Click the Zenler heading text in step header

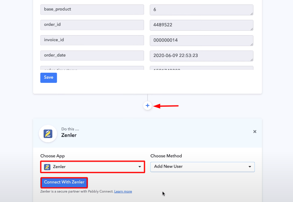click(x=69, y=135)
